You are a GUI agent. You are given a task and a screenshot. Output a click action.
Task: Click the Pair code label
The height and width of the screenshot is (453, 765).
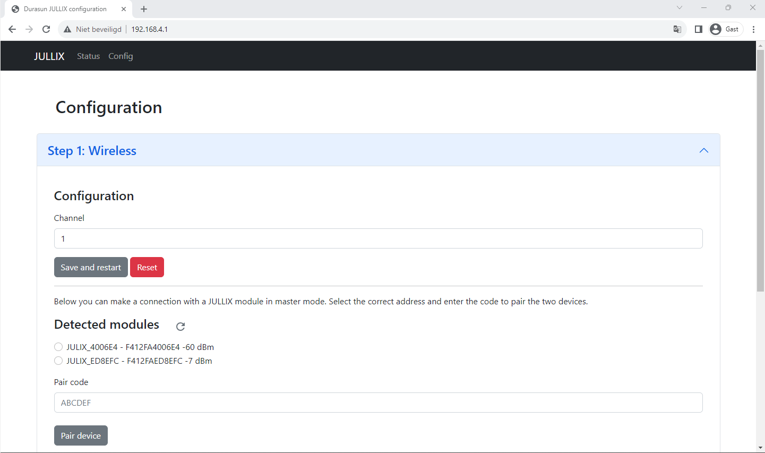point(71,382)
